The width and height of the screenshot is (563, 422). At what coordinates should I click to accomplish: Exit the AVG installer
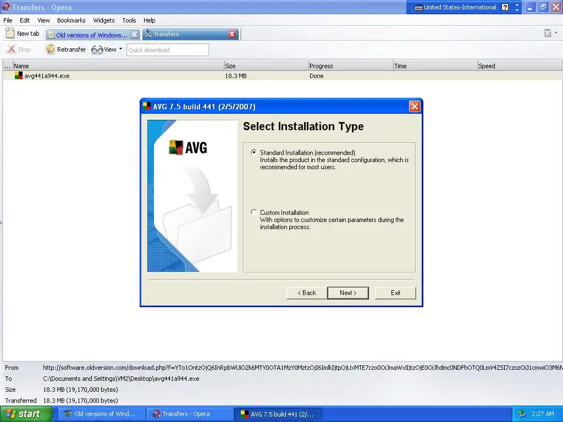point(395,293)
